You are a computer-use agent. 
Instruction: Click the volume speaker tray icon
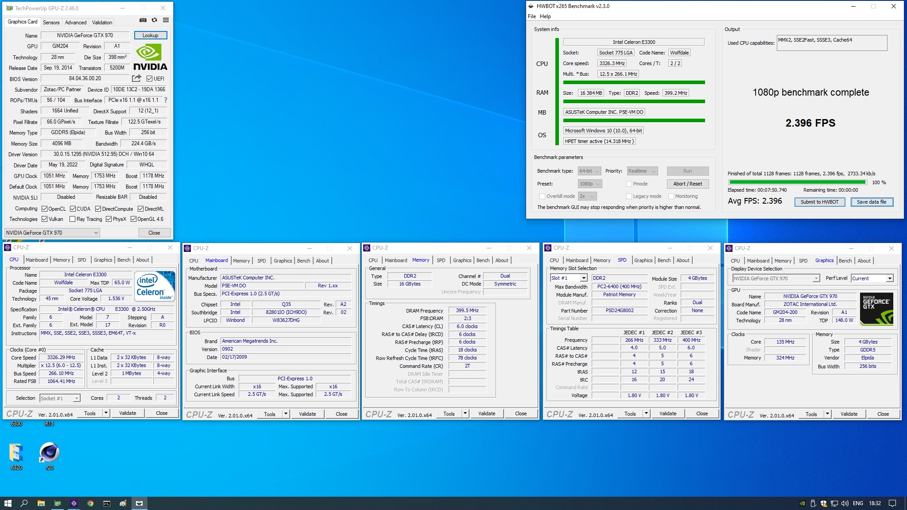coord(845,503)
